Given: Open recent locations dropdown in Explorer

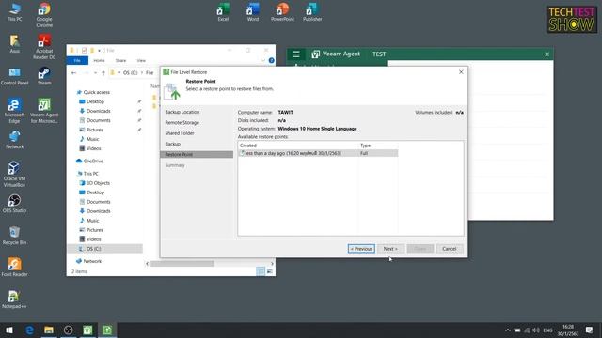Looking at the screenshot, I should point(95,73).
